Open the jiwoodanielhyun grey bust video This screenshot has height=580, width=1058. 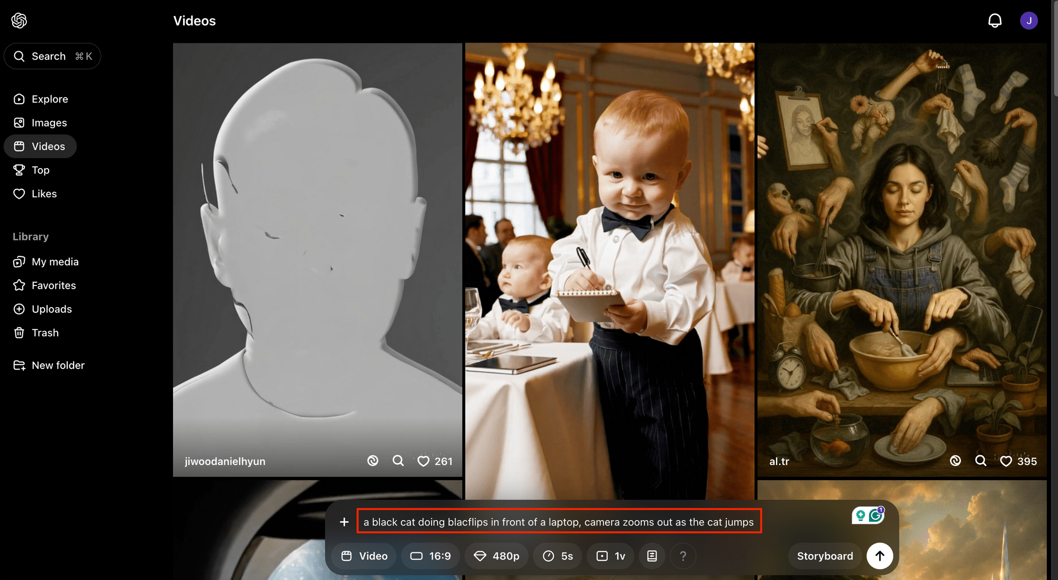pos(317,260)
